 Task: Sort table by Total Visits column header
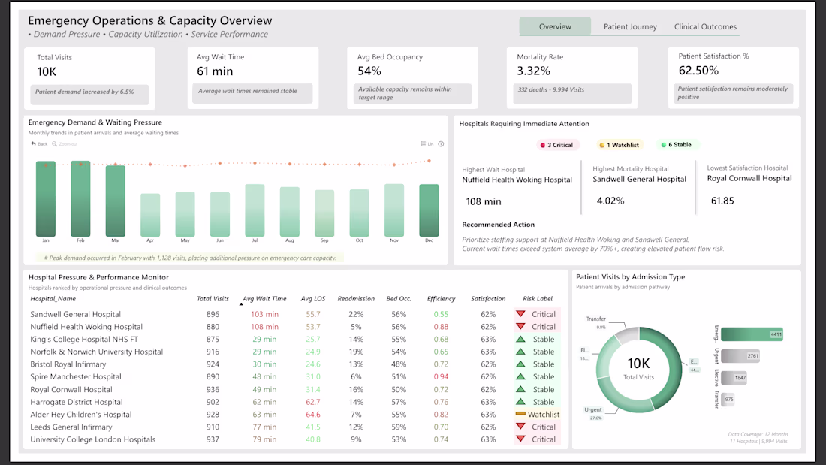click(x=213, y=298)
